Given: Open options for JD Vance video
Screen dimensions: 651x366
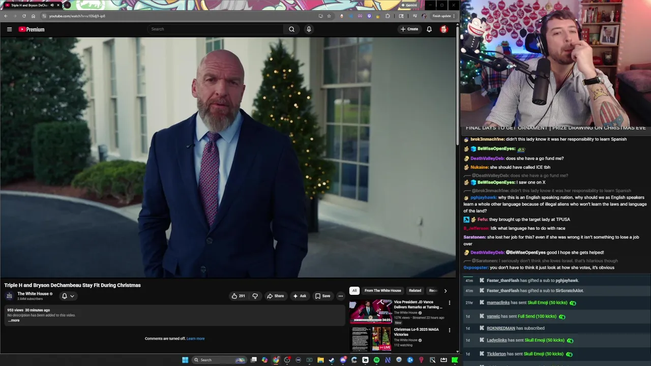Looking at the screenshot, I should tap(449, 303).
